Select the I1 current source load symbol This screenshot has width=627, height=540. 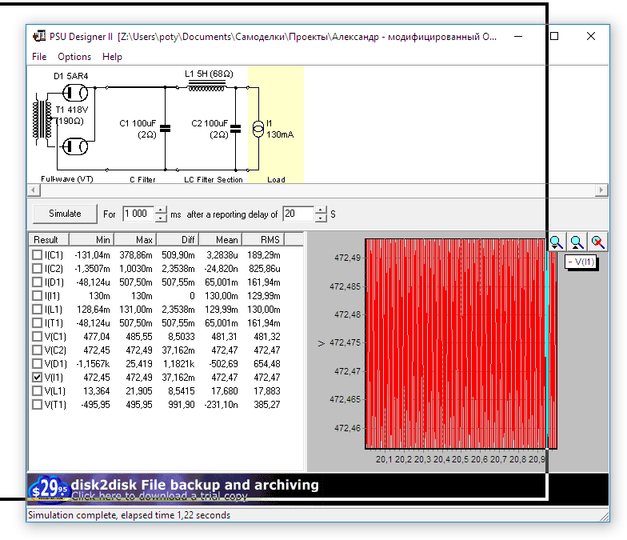coord(258,128)
